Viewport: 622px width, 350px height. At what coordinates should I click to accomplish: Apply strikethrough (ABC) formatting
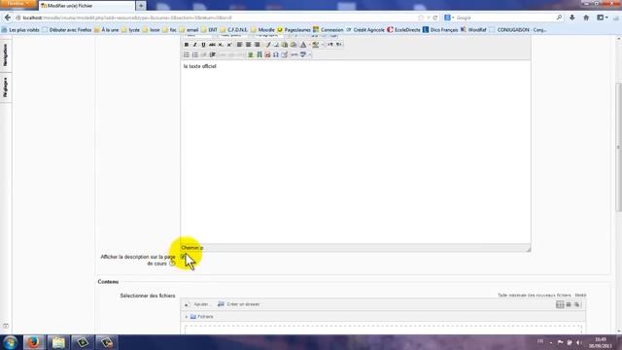[x=212, y=45]
